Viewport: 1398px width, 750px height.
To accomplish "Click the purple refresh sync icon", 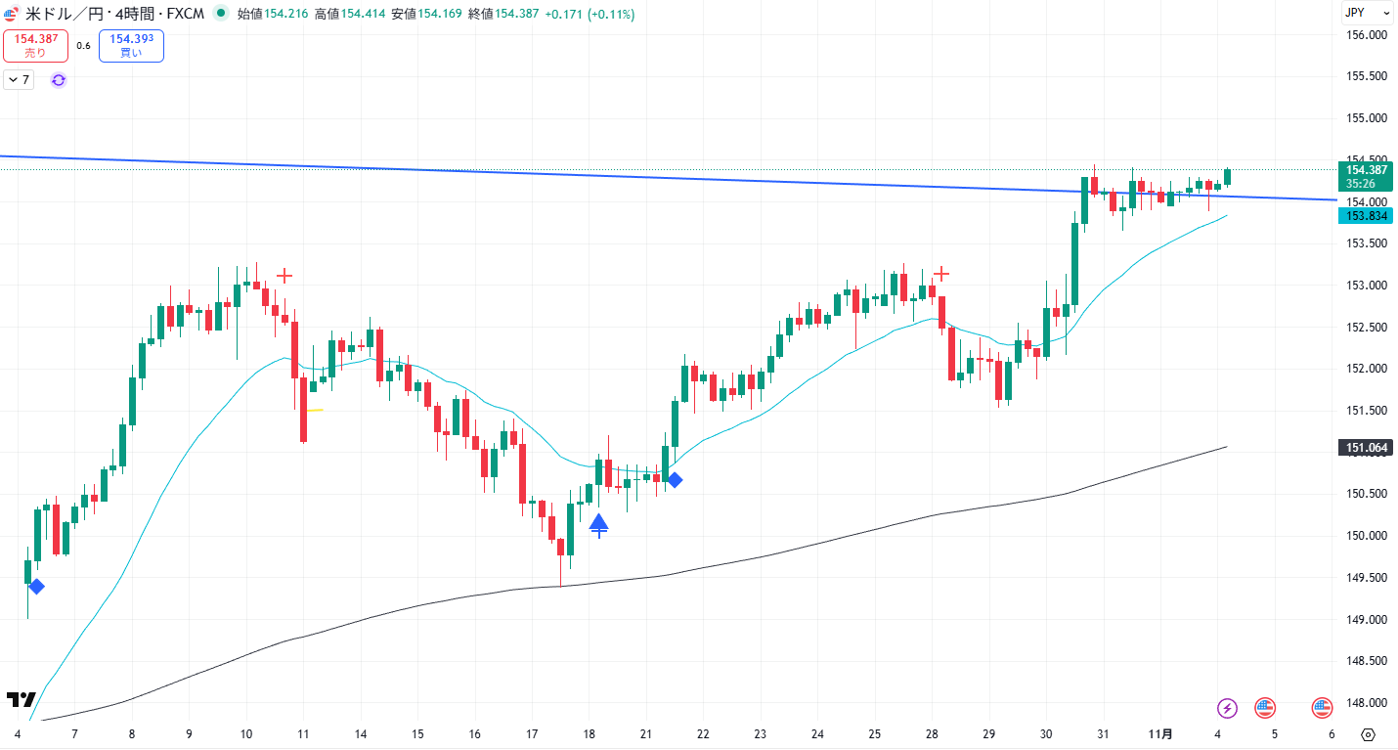I will (59, 80).
